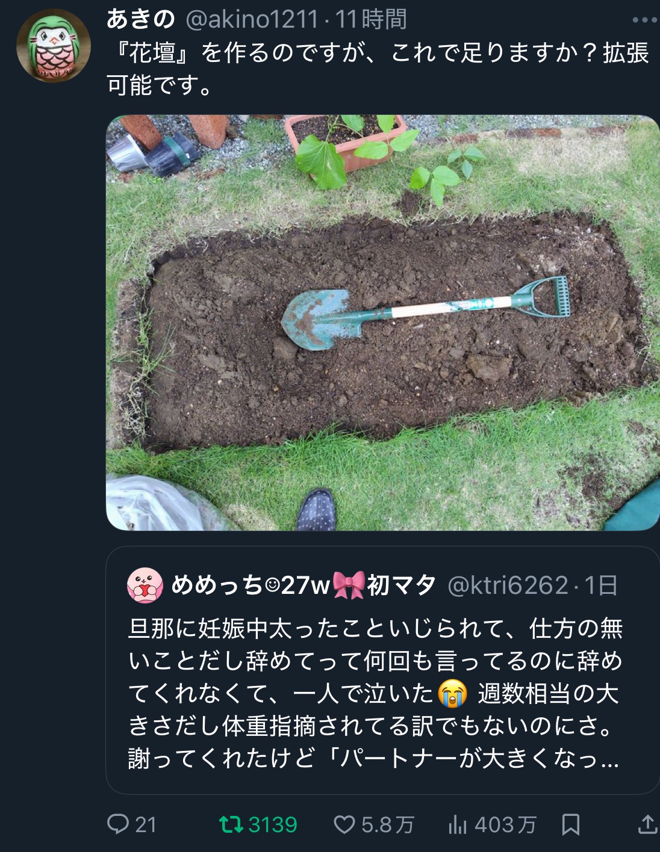Screen dimensions: 660x852
Task: Open the @ktri6262 handle
Action: pos(508,585)
